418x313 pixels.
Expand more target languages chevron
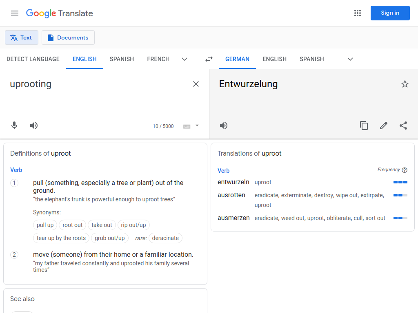click(350, 59)
